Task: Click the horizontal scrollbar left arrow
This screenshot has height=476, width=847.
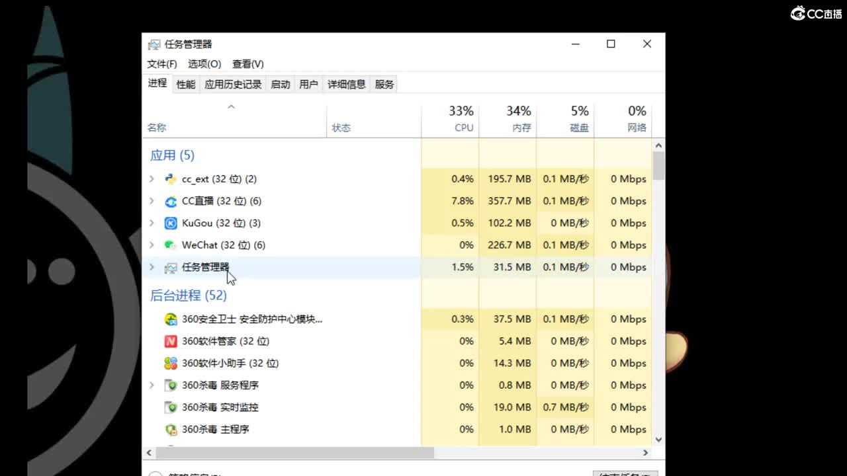Action: tap(149, 453)
